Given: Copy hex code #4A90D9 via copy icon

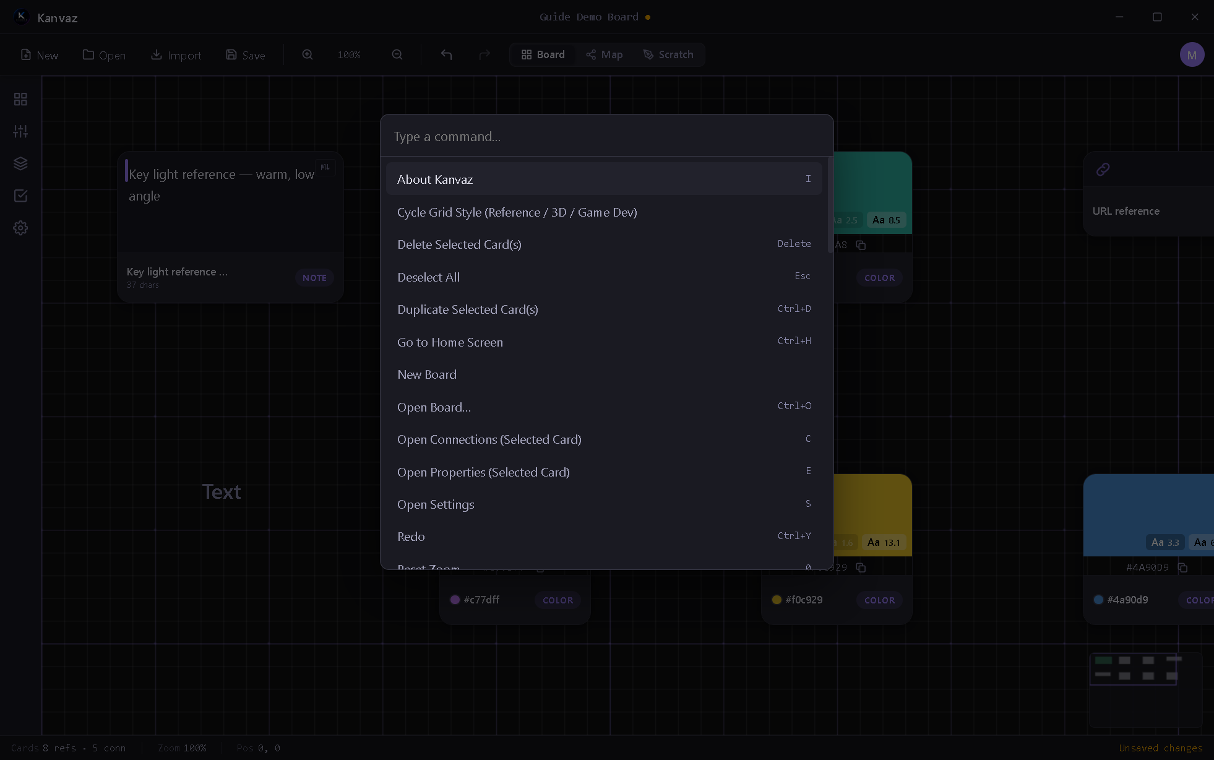Looking at the screenshot, I should pos(1182,568).
